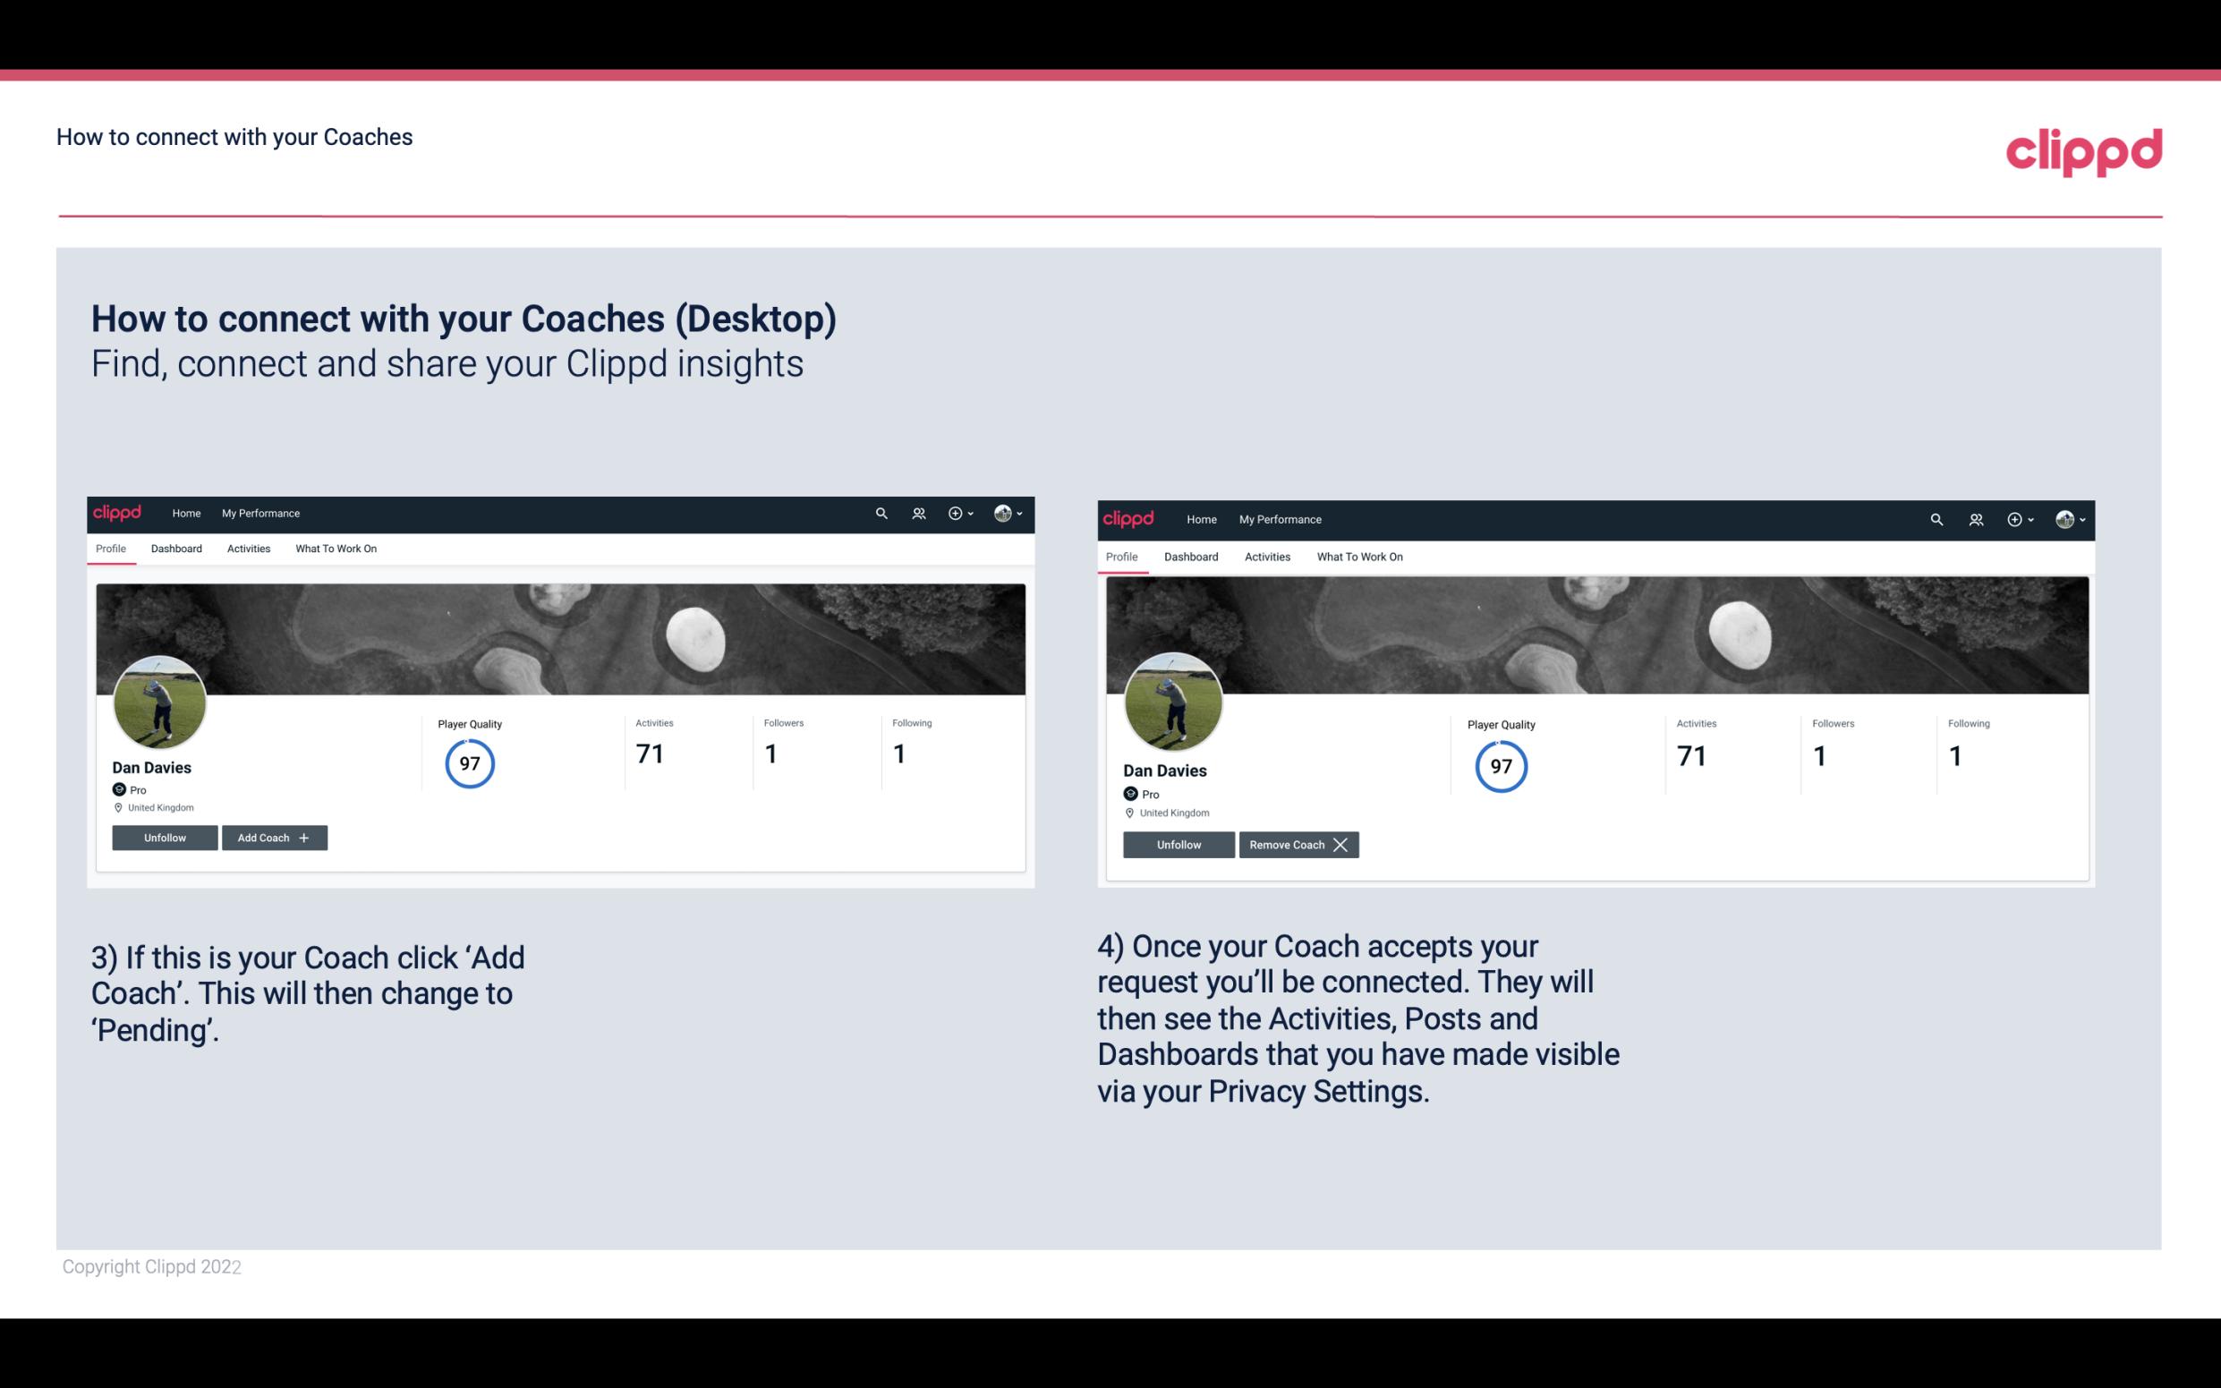The width and height of the screenshot is (2221, 1388).
Task: Click 'Unfollow' button on right panel
Action: point(1179,844)
